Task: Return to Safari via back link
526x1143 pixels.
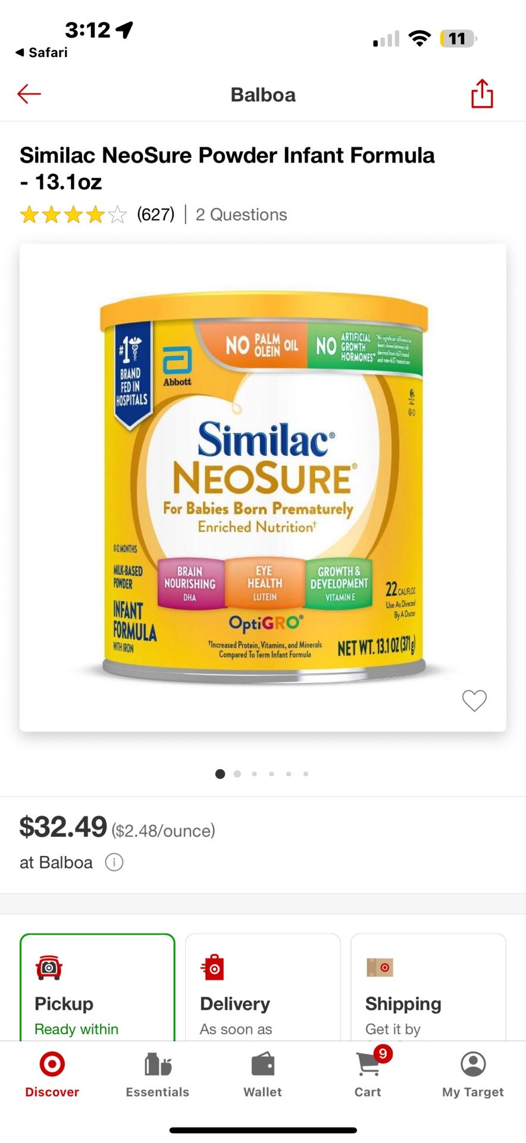Action: (42, 52)
